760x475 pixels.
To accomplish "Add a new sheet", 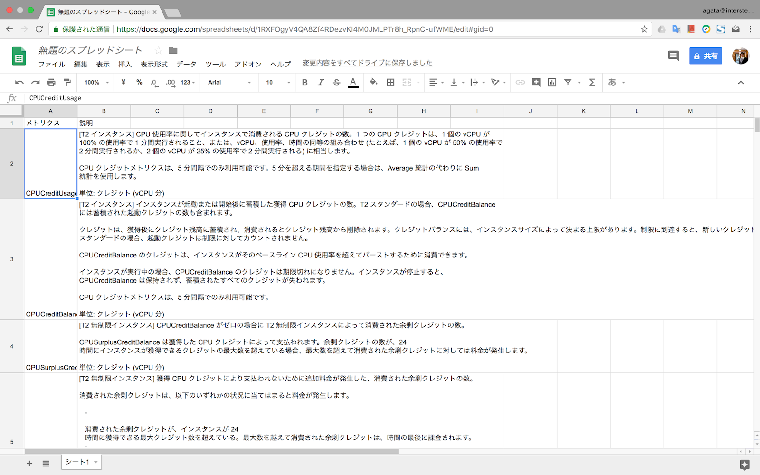I will pos(29,463).
